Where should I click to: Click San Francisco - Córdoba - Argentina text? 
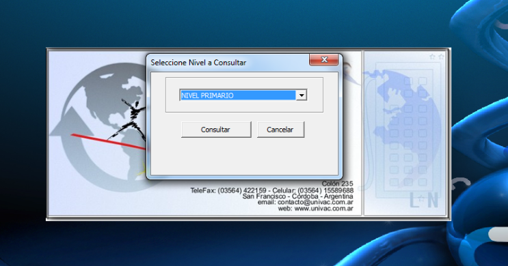pyautogui.click(x=297, y=196)
